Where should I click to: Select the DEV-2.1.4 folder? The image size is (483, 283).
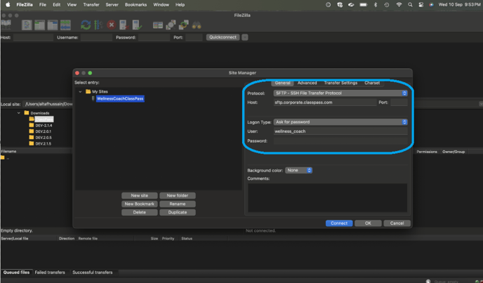(x=44, y=126)
